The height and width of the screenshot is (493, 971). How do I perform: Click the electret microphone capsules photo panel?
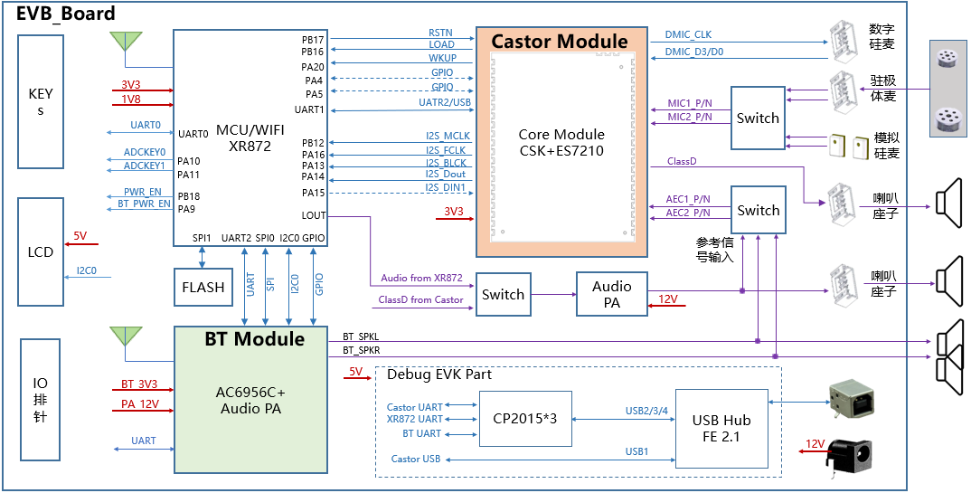click(947, 88)
